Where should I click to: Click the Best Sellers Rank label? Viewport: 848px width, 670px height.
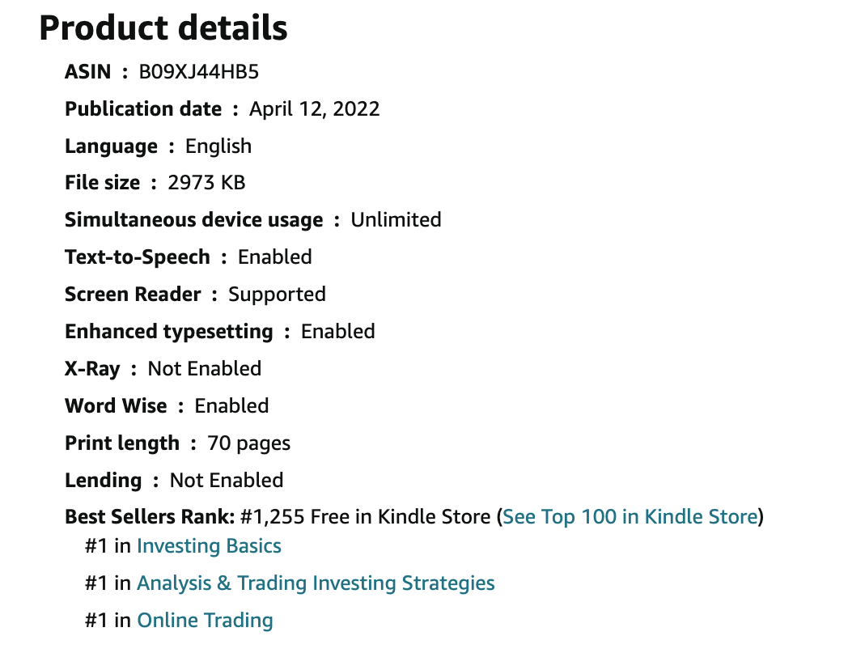coord(150,517)
